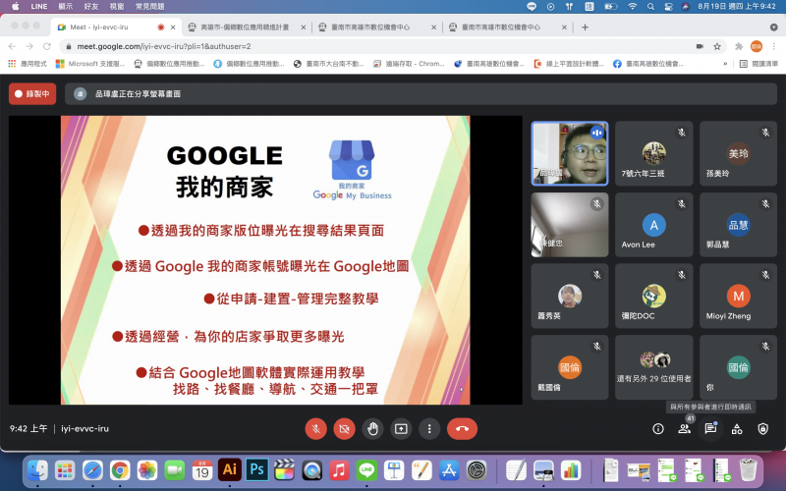This screenshot has height=491, width=786.
Task: Click the red recording indicator badge
Action: click(x=32, y=93)
